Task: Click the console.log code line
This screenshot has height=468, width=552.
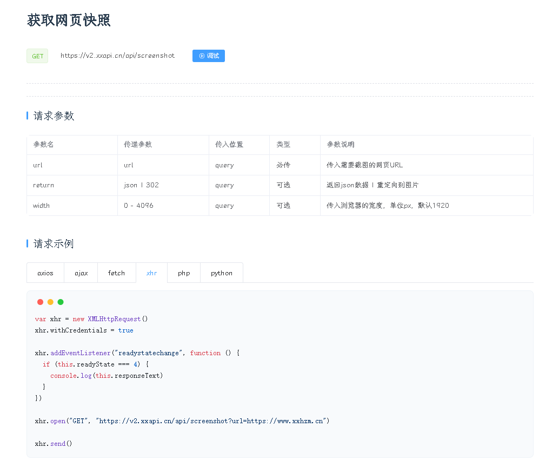Action: [107, 376]
